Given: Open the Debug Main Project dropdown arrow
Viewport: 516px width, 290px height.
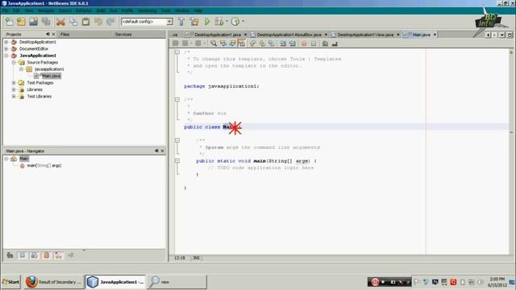Looking at the screenshot, I should [x=227, y=22].
